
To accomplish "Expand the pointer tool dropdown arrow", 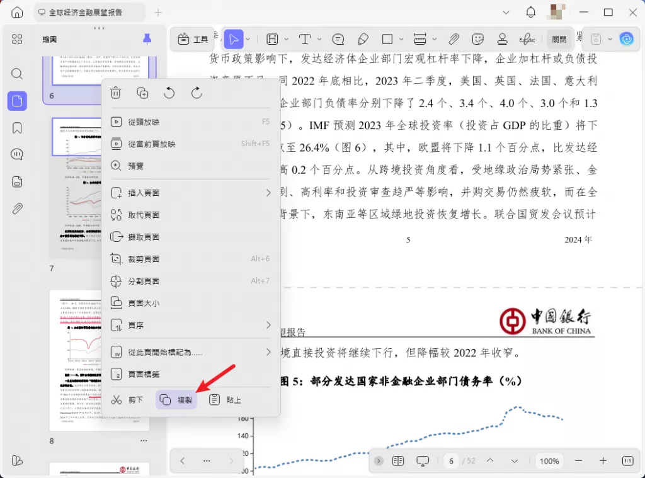I will (x=248, y=40).
